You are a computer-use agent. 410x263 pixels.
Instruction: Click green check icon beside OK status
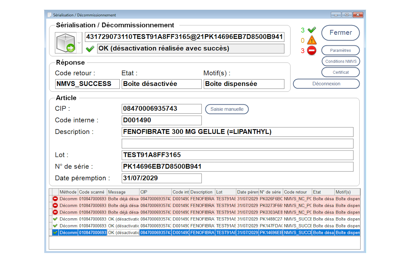(x=90, y=49)
